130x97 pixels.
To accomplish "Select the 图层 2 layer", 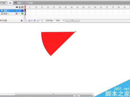I will (x=12, y=11).
